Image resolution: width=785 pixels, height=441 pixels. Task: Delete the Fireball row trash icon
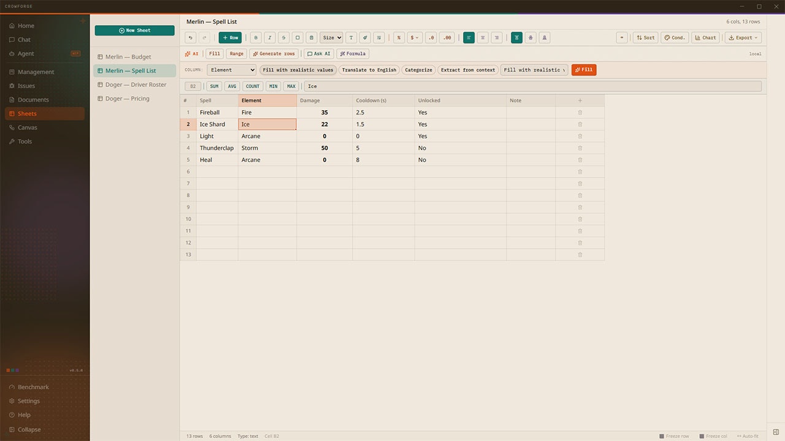tap(580, 113)
